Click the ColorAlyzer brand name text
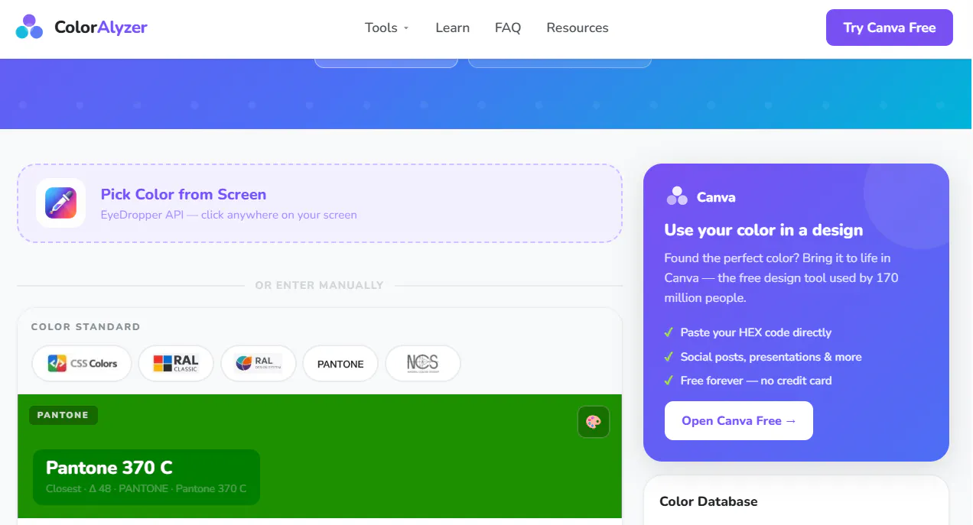 click(x=101, y=28)
